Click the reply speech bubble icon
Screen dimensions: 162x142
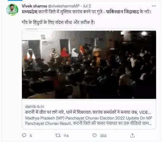(x=24, y=135)
